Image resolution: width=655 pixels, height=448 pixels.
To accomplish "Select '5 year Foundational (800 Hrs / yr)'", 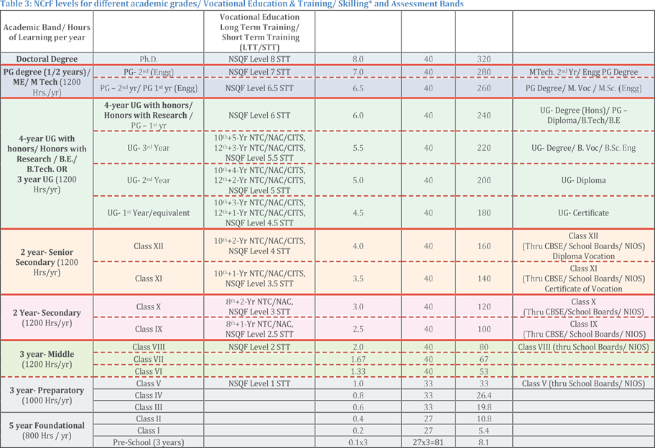I will pyautogui.click(x=47, y=431).
